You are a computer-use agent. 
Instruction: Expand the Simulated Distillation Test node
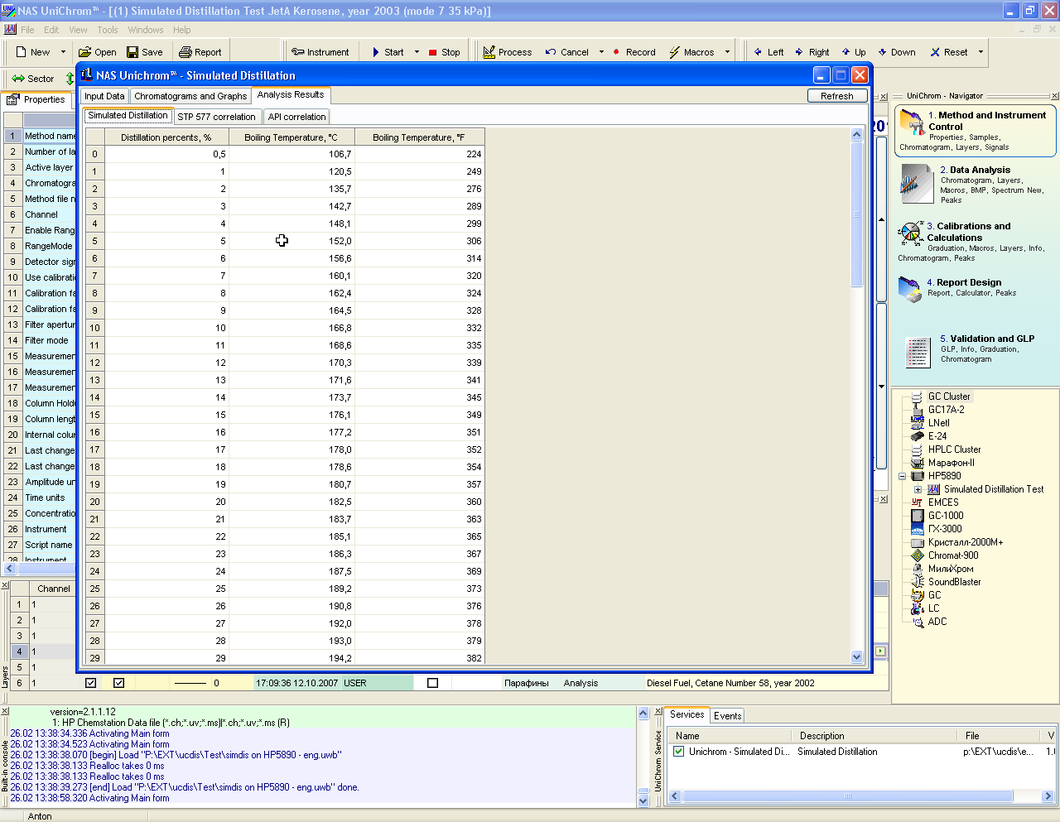coord(918,489)
